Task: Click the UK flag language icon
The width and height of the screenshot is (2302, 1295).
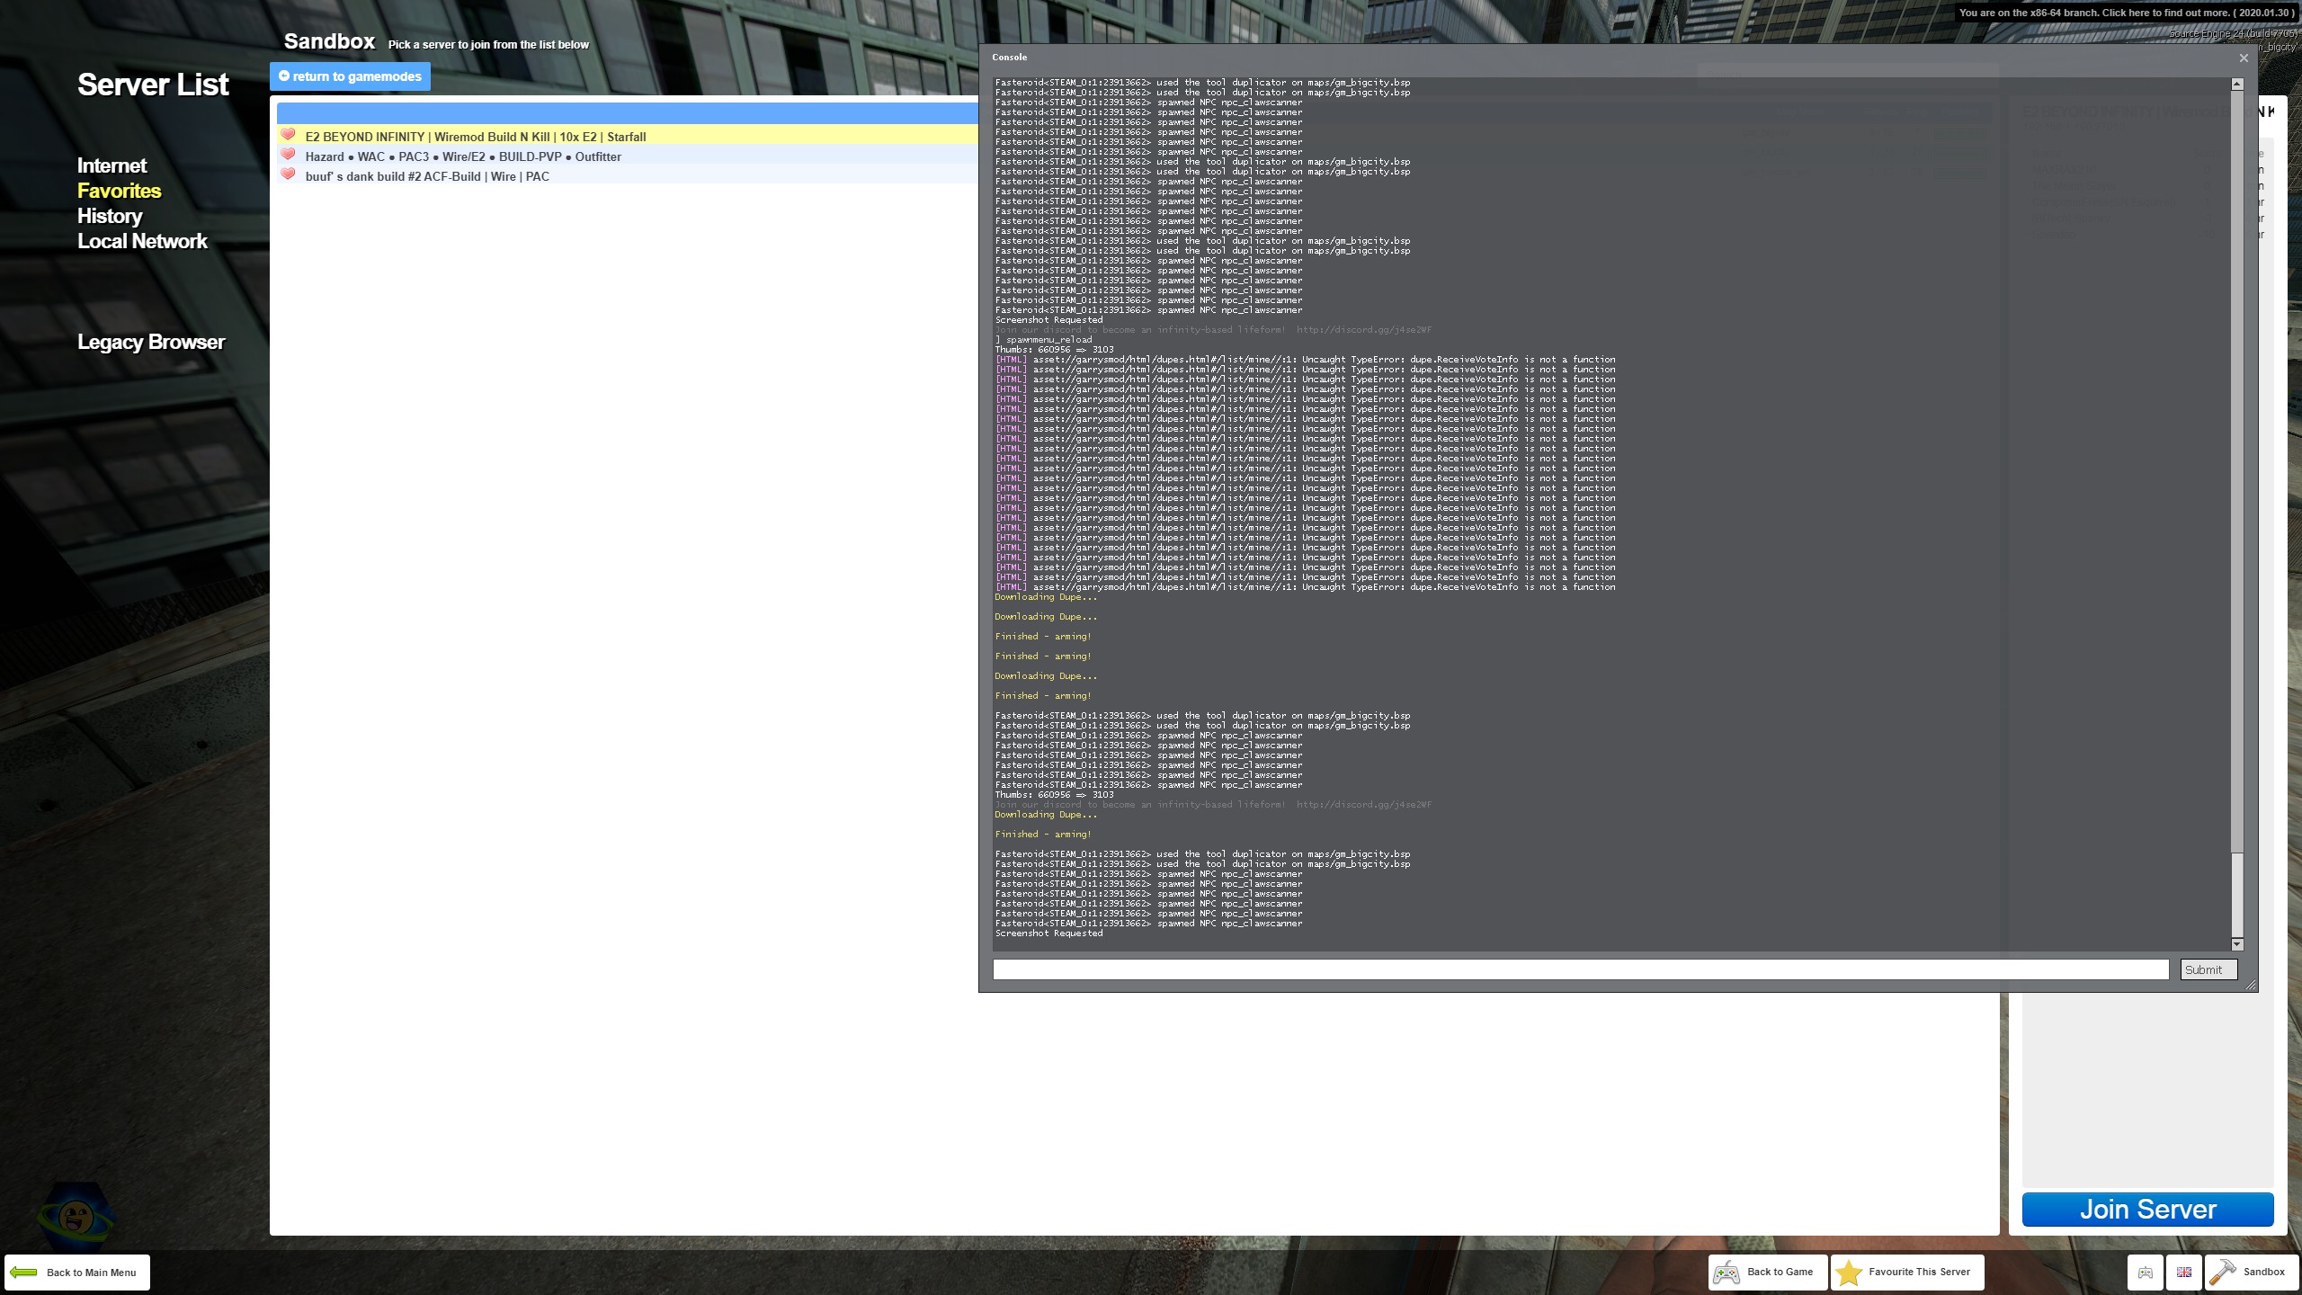Action: click(x=2183, y=1272)
